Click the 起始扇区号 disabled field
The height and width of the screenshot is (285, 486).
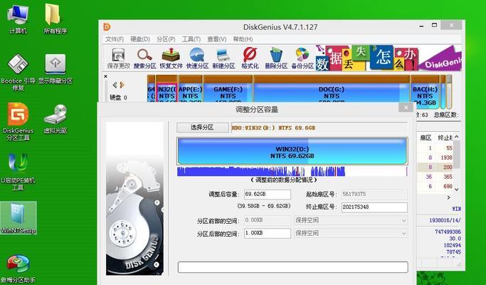click(374, 195)
